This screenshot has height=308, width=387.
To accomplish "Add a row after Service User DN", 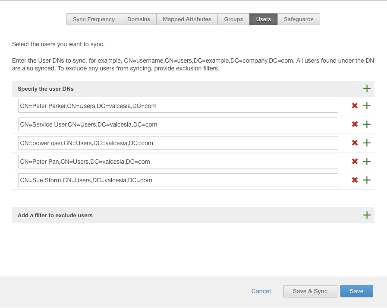I will click(x=367, y=124).
